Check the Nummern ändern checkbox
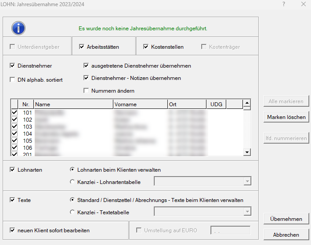The height and width of the screenshot is (245, 311). [x=87, y=91]
